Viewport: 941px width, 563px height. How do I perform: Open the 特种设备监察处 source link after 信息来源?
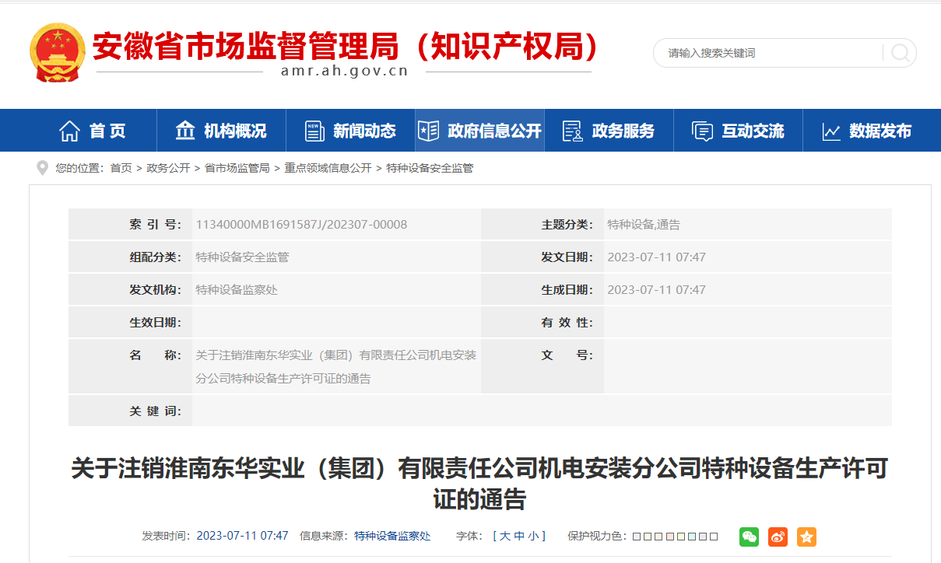point(392,536)
